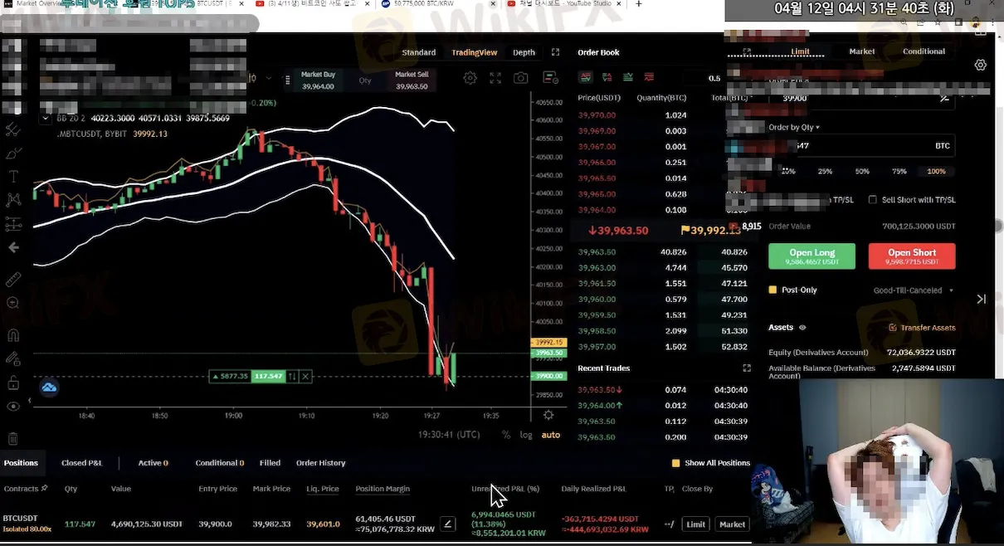The height and width of the screenshot is (546, 1004).
Task: Click the measure ruler tool
Action: click(x=13, y=280)
